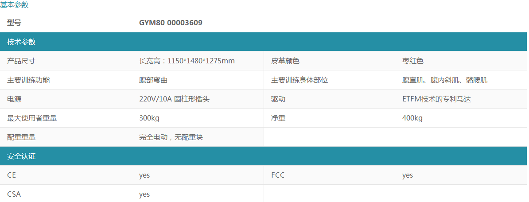The height and width of the screenshot is (202, 529).
Task: Click the FCC certification label
Action: coord(278,175)
